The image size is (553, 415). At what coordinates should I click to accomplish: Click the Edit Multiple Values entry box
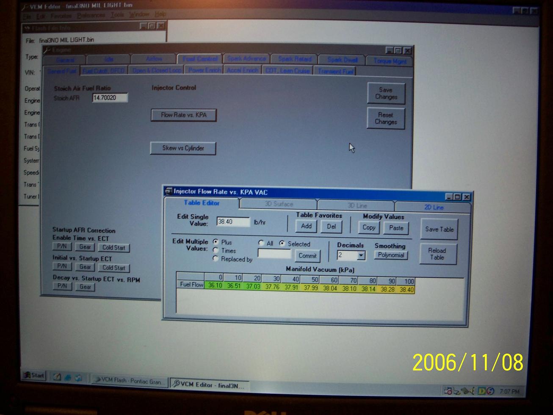coord(274,254)
